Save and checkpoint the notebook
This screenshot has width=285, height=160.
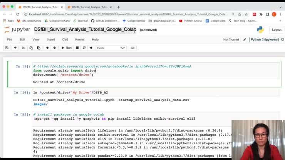[x=7, y=48]
